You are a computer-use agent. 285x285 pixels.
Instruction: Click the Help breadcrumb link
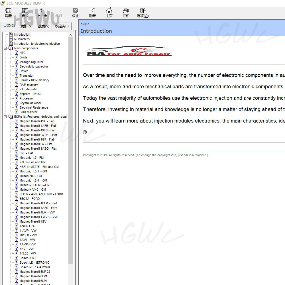pyautogui.click(x=84, y=24)
